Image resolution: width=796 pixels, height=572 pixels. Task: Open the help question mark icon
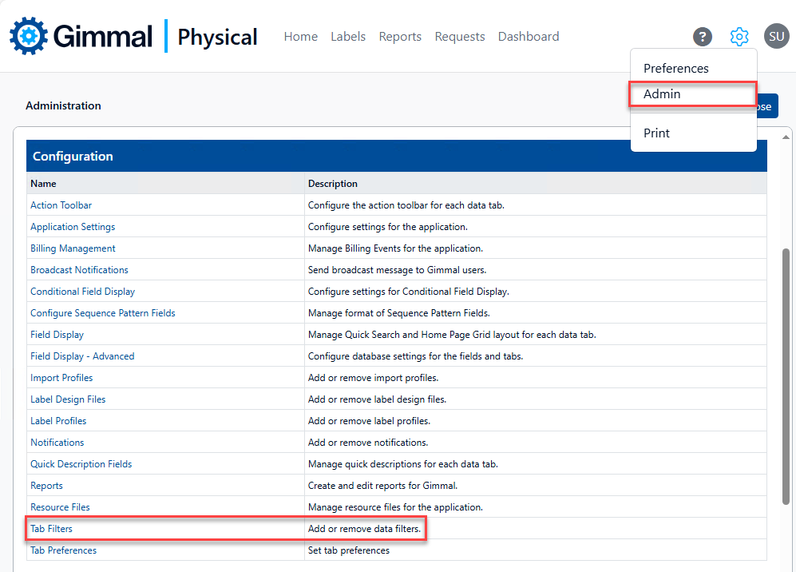click(x=703, y=37)
